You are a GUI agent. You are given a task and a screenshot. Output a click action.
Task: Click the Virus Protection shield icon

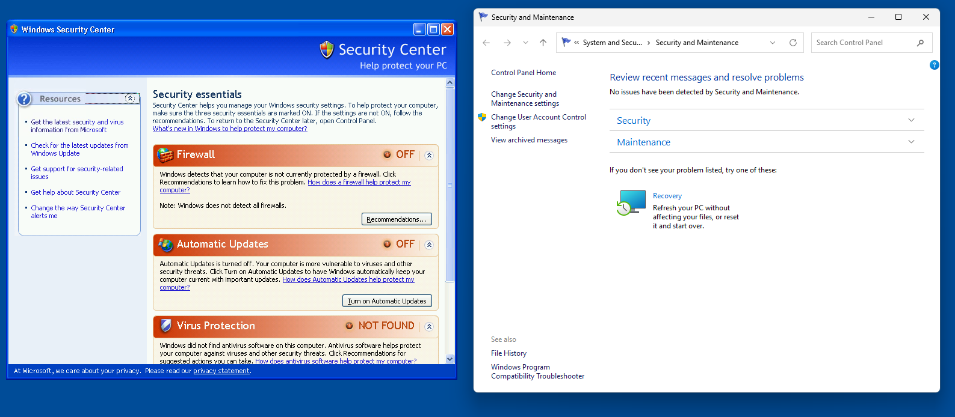(x=165, y=326)
